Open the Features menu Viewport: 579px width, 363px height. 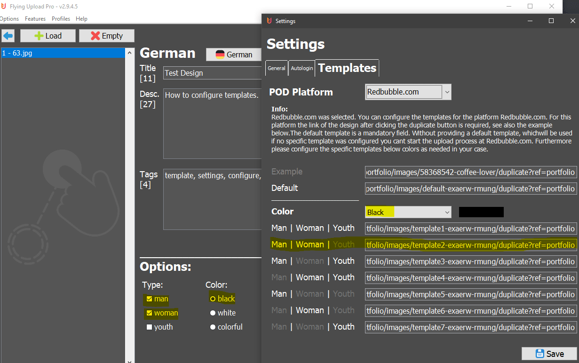coord(35,19)
